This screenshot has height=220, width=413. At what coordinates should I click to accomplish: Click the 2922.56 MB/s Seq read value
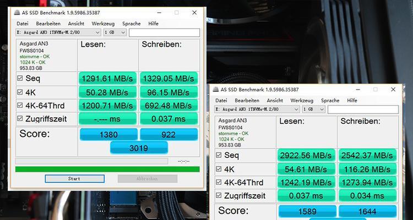coord(306,155)
